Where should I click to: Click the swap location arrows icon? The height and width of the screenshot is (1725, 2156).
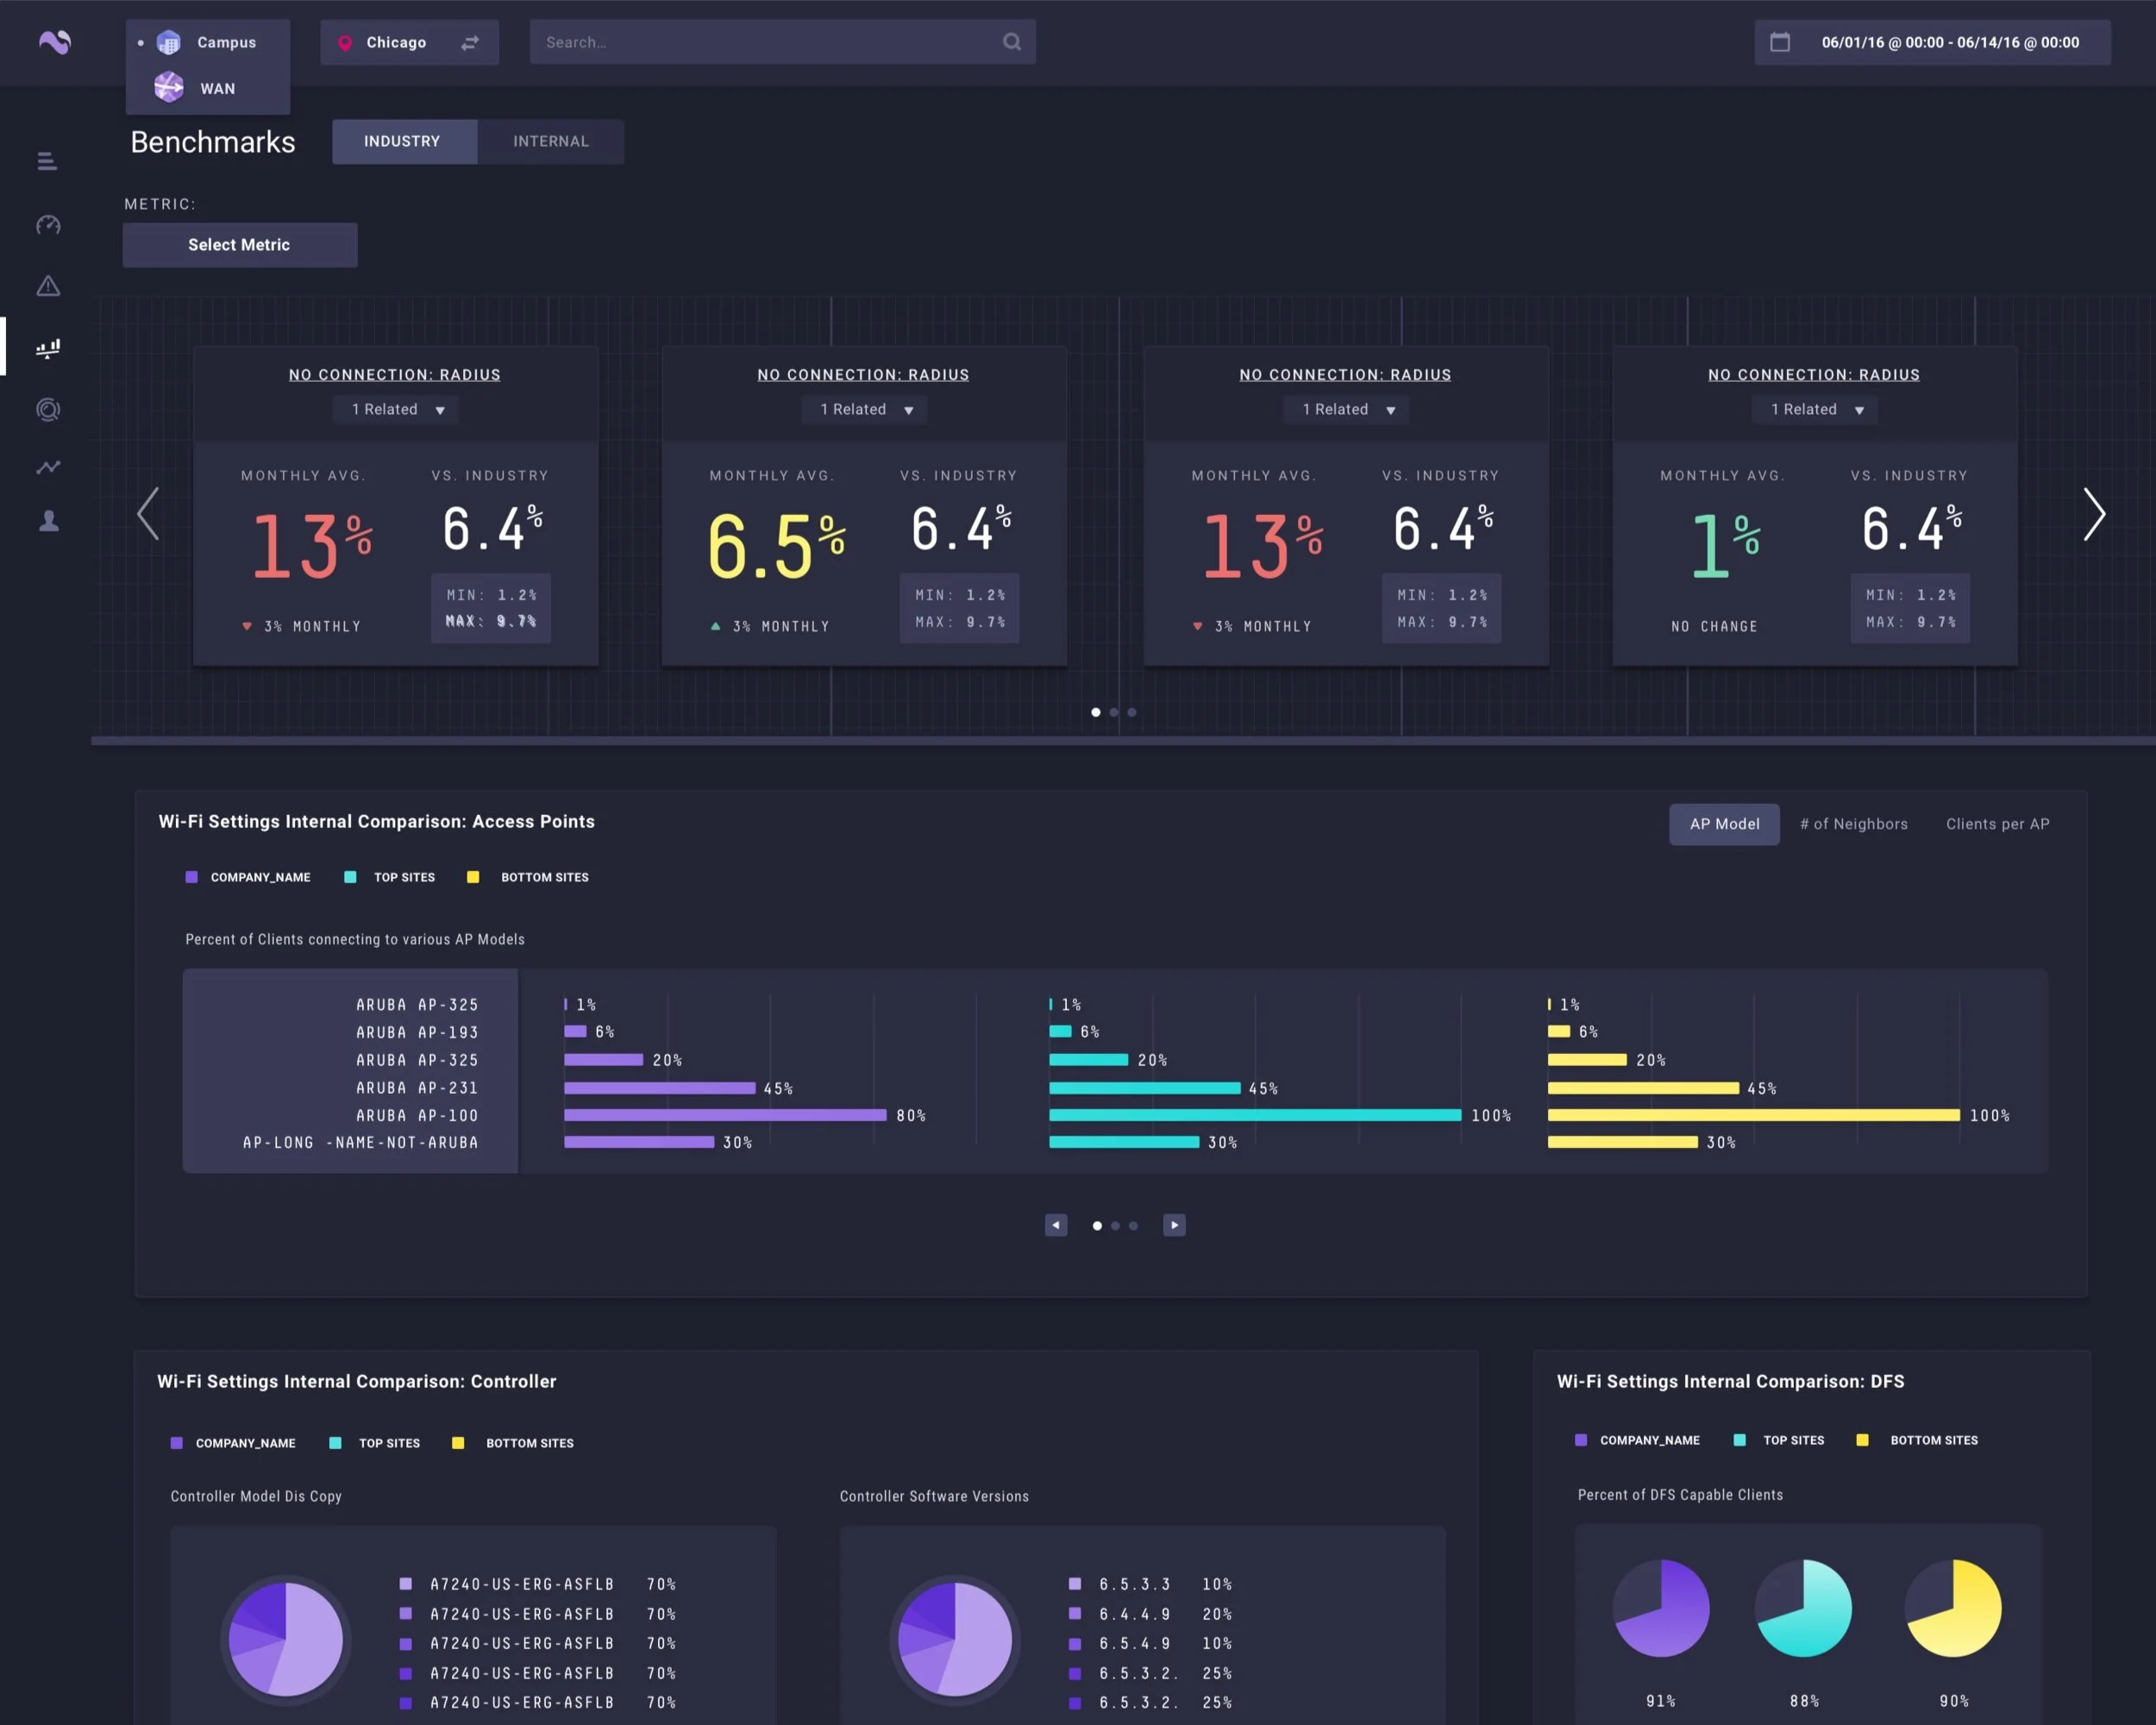(470, 42)
